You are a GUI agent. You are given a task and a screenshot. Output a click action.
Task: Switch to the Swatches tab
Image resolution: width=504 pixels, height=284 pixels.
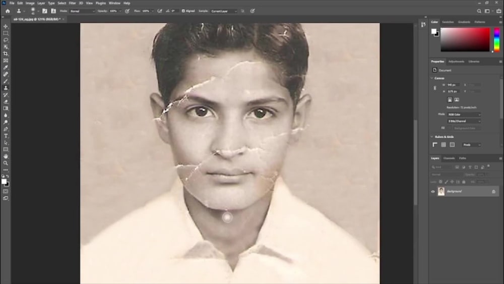(x=448, y=22)
